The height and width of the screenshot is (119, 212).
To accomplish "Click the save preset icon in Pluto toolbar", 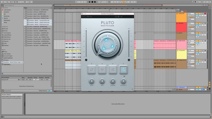I will pyautogui.click(x=118, y=17).
